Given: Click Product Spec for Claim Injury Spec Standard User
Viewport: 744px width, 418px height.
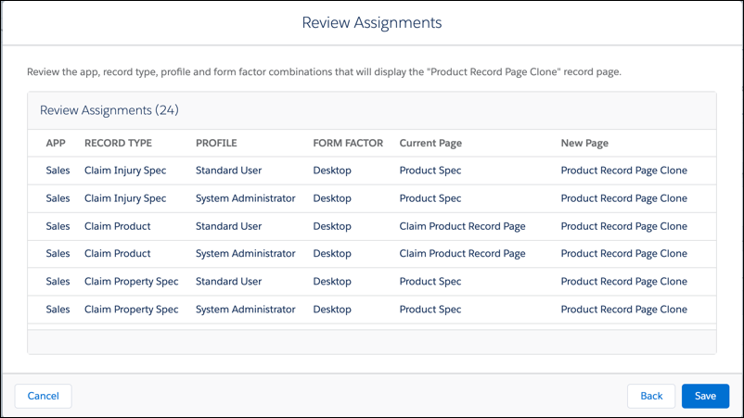Looking at the screenshot, I should click(x=430, y=171).
